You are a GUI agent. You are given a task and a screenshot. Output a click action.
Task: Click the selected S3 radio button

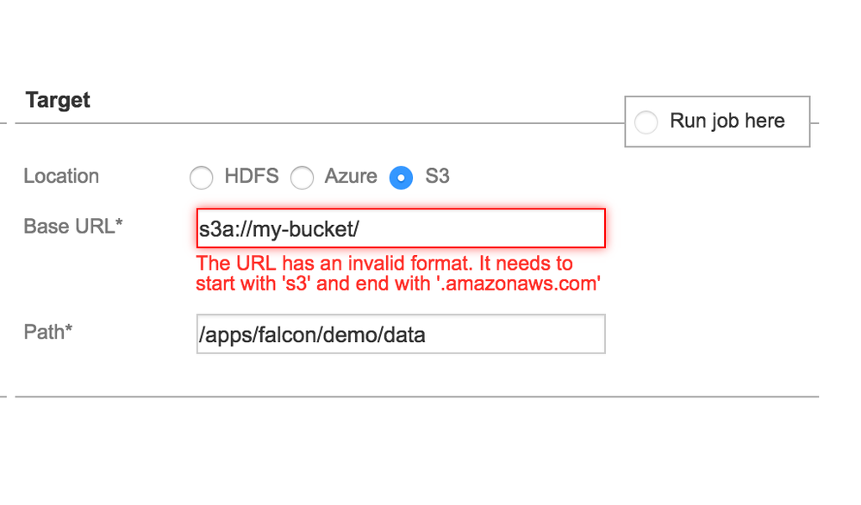[401, 178]
